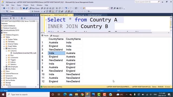Expand the dbo.Orders table node
Screen dimensions: 173x97
(4, 69)
